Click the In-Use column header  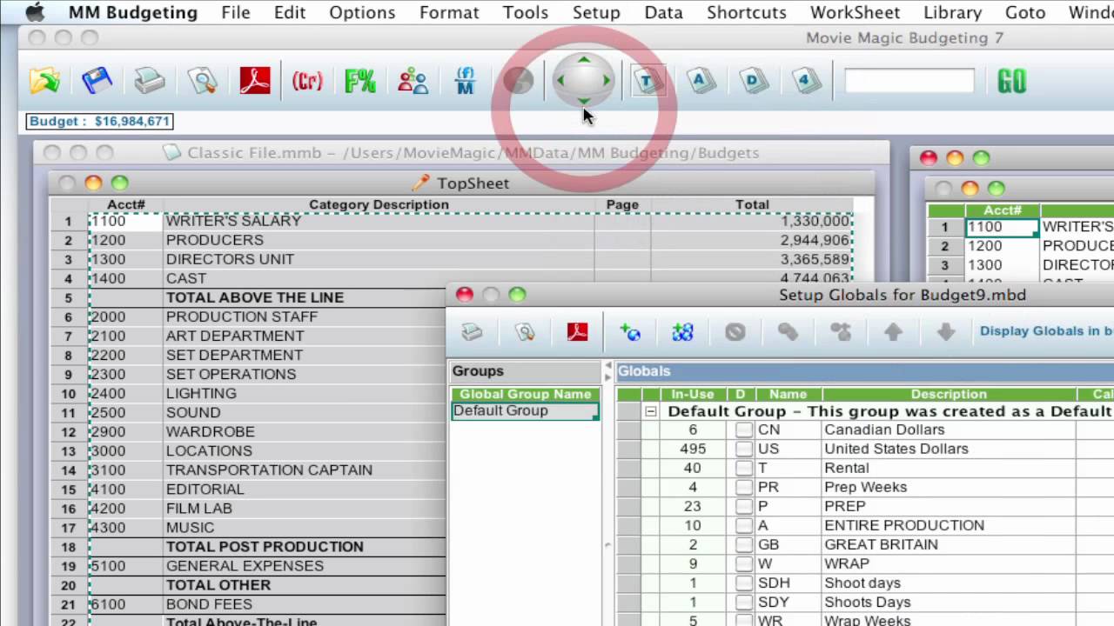[693, 394]
